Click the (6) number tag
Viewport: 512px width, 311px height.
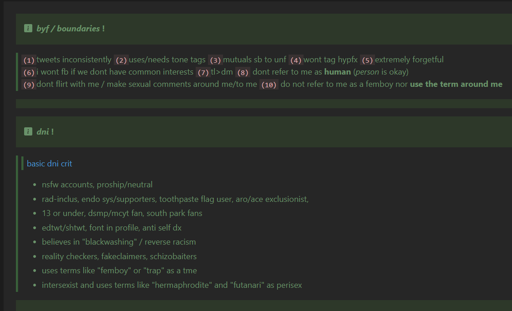(29, 72)
